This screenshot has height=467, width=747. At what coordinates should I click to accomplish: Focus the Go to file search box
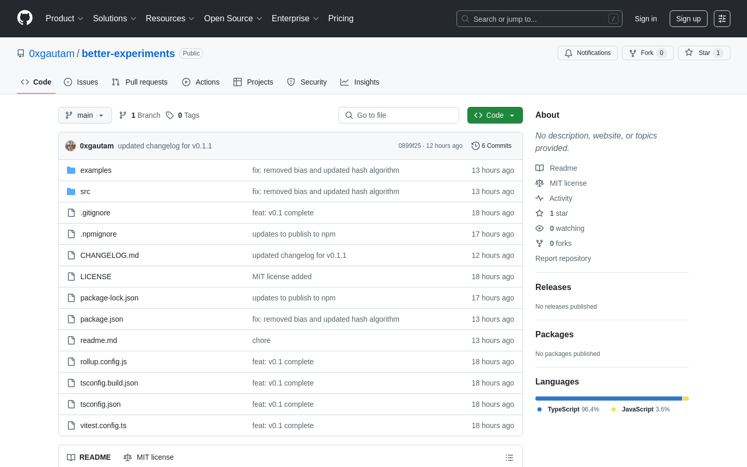(x=398, y=115)
